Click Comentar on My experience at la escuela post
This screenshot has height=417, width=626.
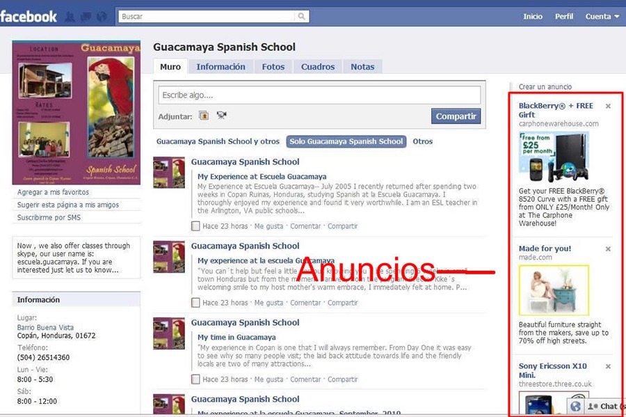click(305, 303)
